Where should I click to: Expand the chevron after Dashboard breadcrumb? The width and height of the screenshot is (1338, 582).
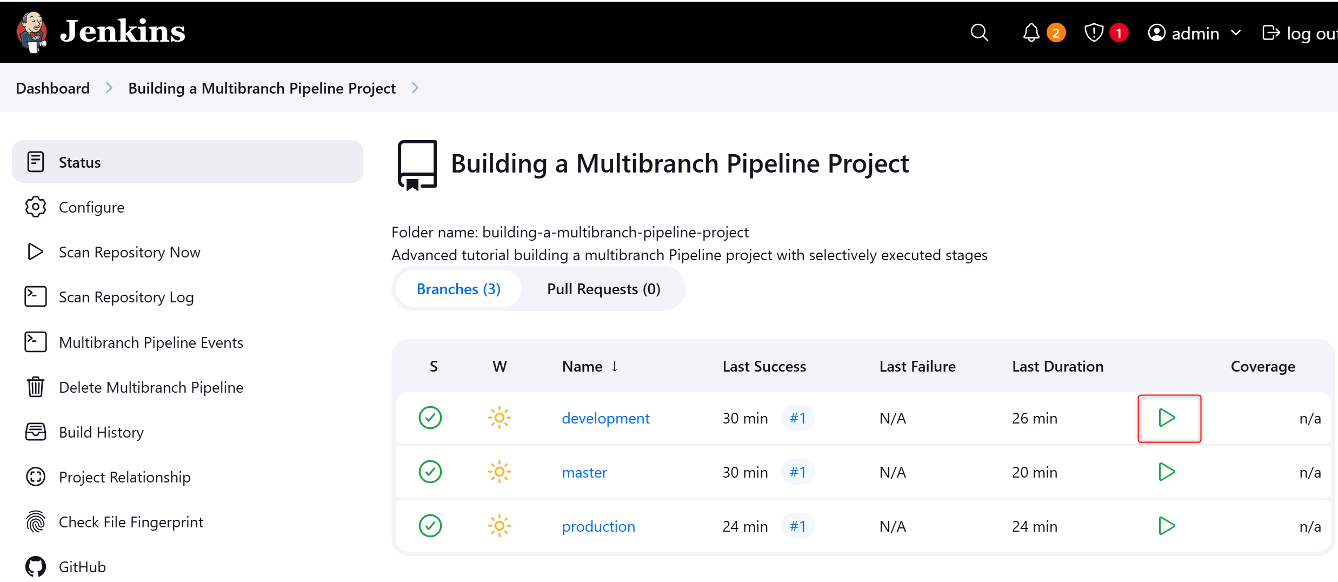tap(109, 88)
